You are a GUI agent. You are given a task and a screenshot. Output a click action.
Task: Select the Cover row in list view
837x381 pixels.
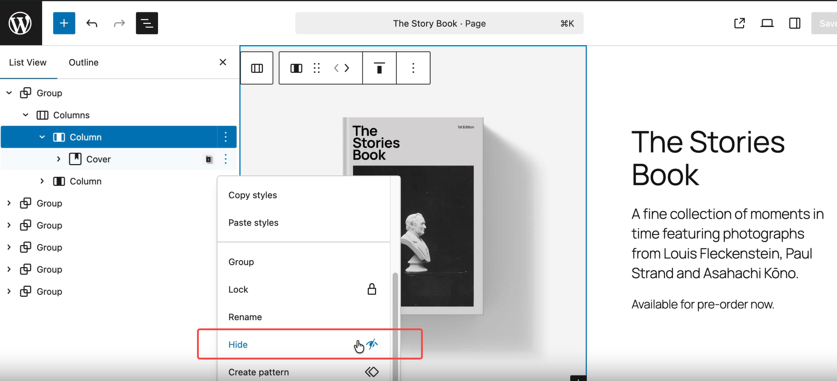(119, 159)
